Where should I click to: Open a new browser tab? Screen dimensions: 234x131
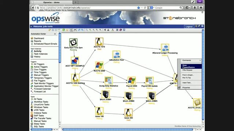[x=76, y=2]
